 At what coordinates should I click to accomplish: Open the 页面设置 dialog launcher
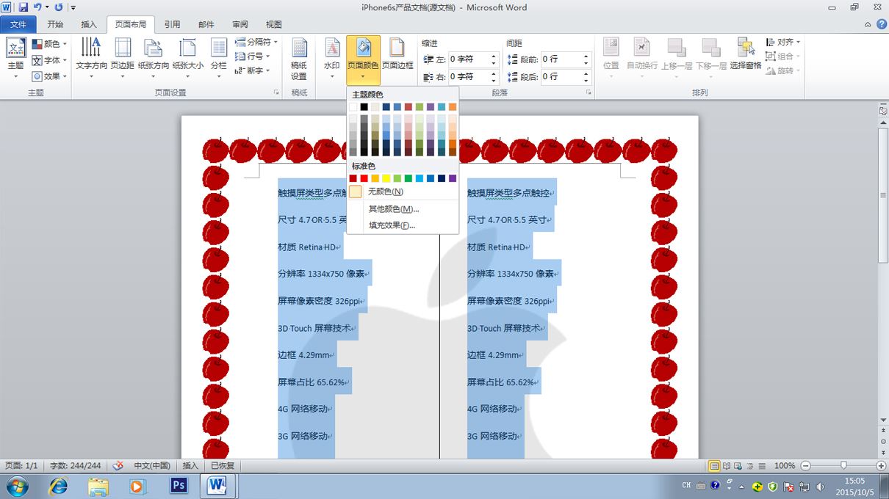coord(276,93)
